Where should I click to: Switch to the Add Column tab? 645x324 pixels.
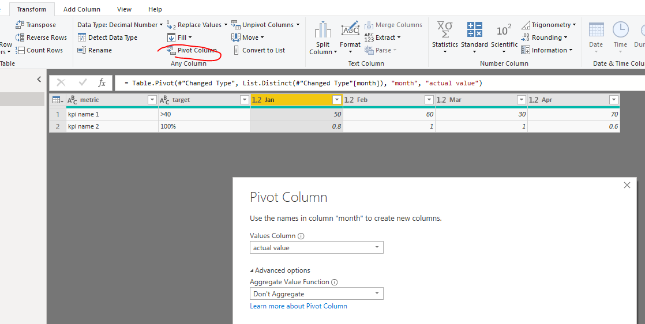pyautogui.click(x=82, y=9)
